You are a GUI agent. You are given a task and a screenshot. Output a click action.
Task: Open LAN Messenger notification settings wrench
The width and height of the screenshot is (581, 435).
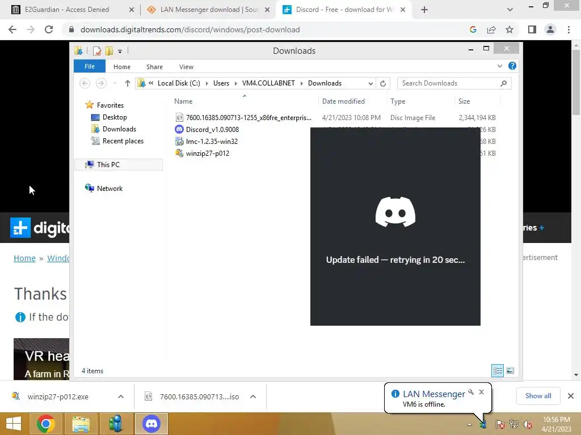471,392
